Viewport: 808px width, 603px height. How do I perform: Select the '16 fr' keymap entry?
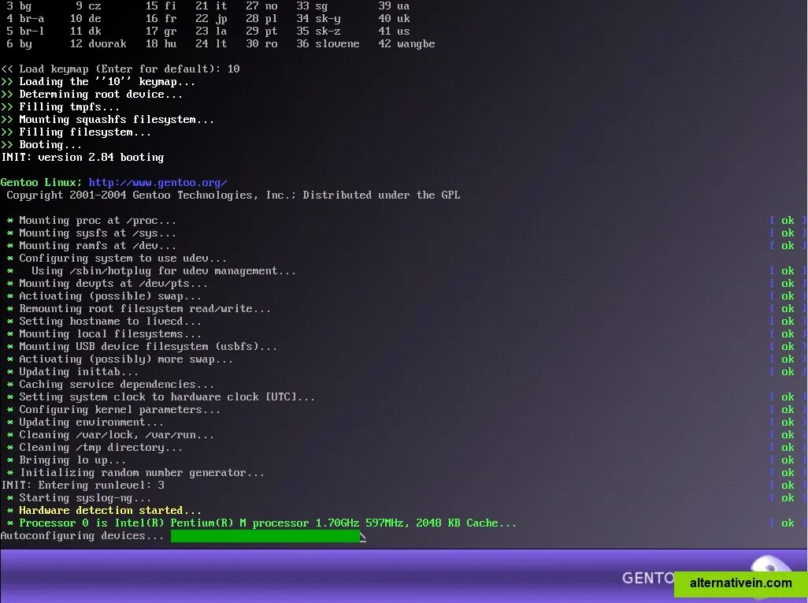coord(161,19)
